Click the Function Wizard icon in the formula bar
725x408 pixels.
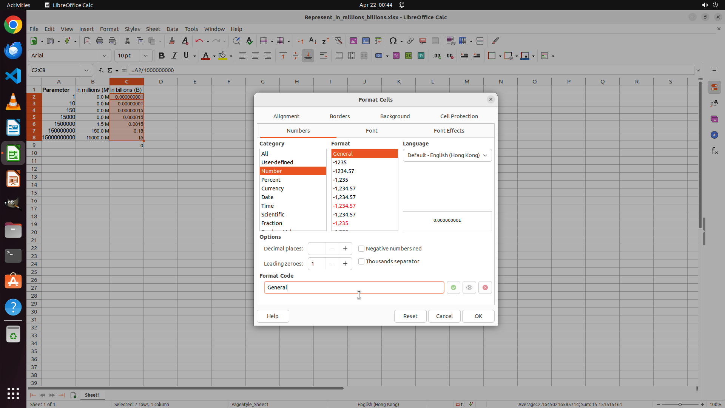point(101,70)
